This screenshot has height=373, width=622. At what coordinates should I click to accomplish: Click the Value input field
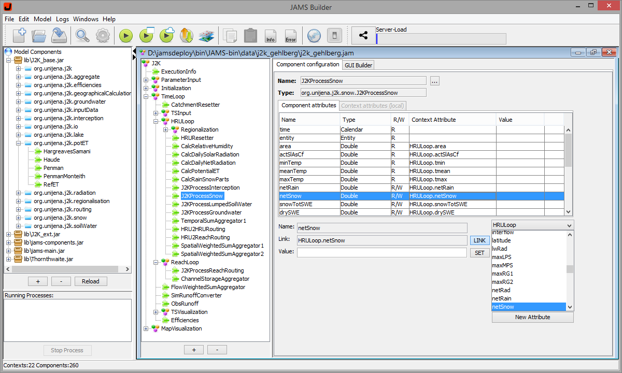point(381,252)
